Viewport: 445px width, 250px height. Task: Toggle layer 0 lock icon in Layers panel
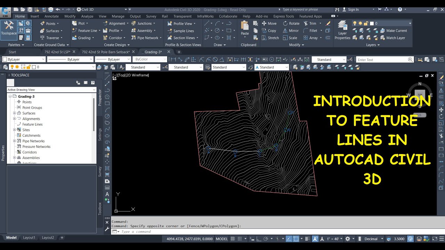(366, 23)
